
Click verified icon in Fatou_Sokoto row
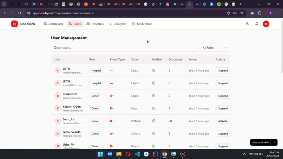click(153, 133)
